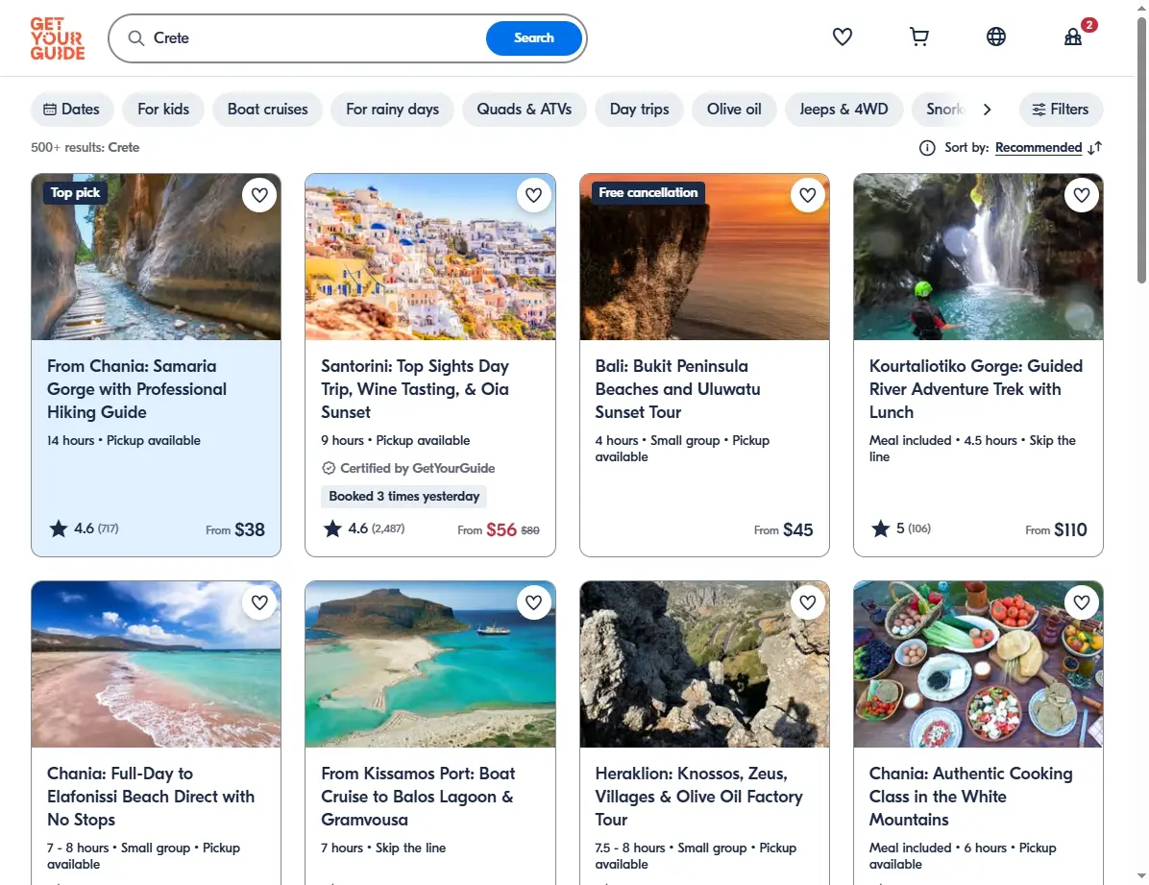Click the page vertical scrollbar
This screenshot has height=885, width=1149.
click(1141, 150)
